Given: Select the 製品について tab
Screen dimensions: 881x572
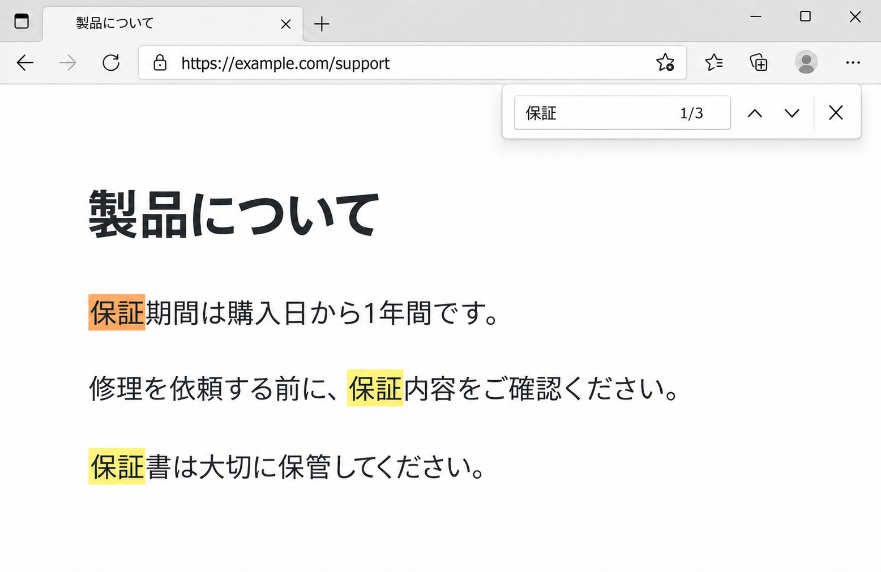Looking at the screenshot, I should [173, 24].
